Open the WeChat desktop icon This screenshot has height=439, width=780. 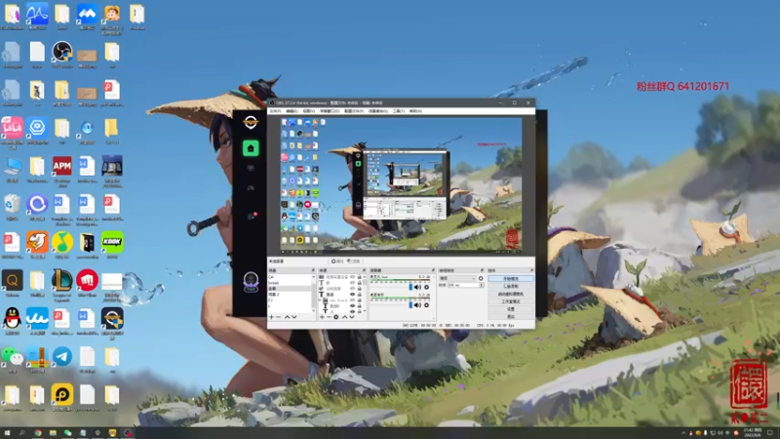coord(12,358)
